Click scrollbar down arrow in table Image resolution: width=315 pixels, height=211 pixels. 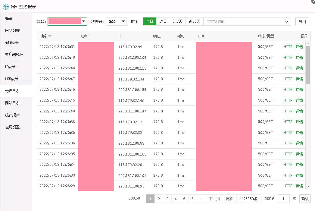[x=308, y=186]
